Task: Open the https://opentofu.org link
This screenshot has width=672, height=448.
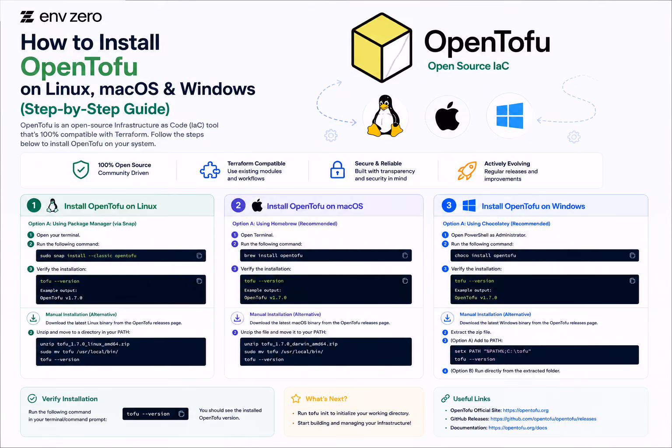Action: tap(525, 410)
